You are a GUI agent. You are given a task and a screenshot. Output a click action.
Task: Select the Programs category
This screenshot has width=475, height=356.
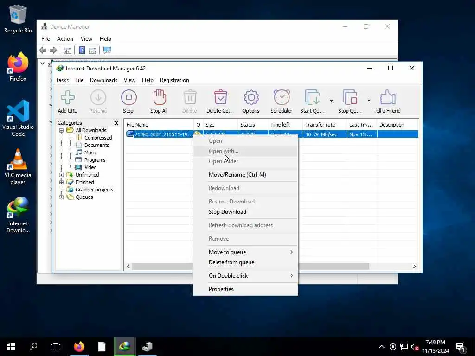[x=95, y=160]
